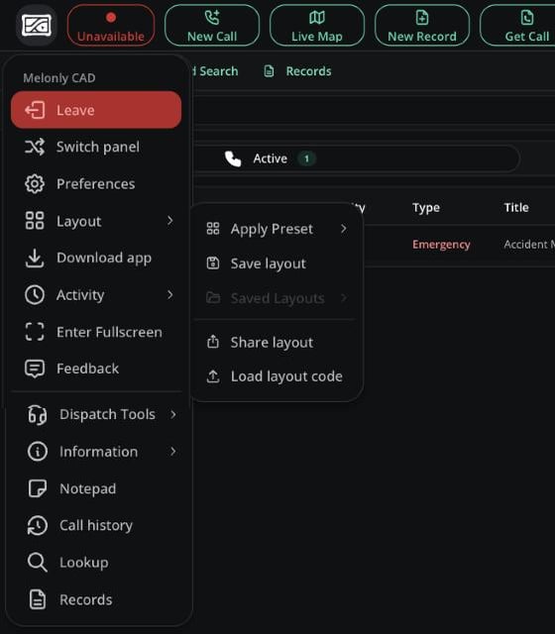Expand the Activity submenu chevron
The width and height of the screenshot is (555, 634).
click(170, 295)
